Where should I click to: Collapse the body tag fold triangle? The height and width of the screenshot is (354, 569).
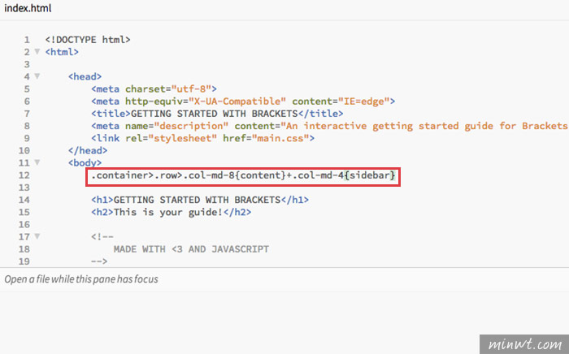(37, 162)
